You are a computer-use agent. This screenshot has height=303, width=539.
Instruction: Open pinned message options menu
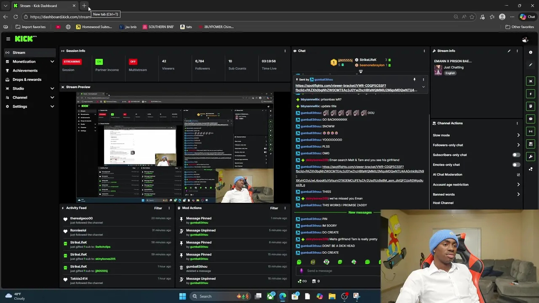(423, 80)
